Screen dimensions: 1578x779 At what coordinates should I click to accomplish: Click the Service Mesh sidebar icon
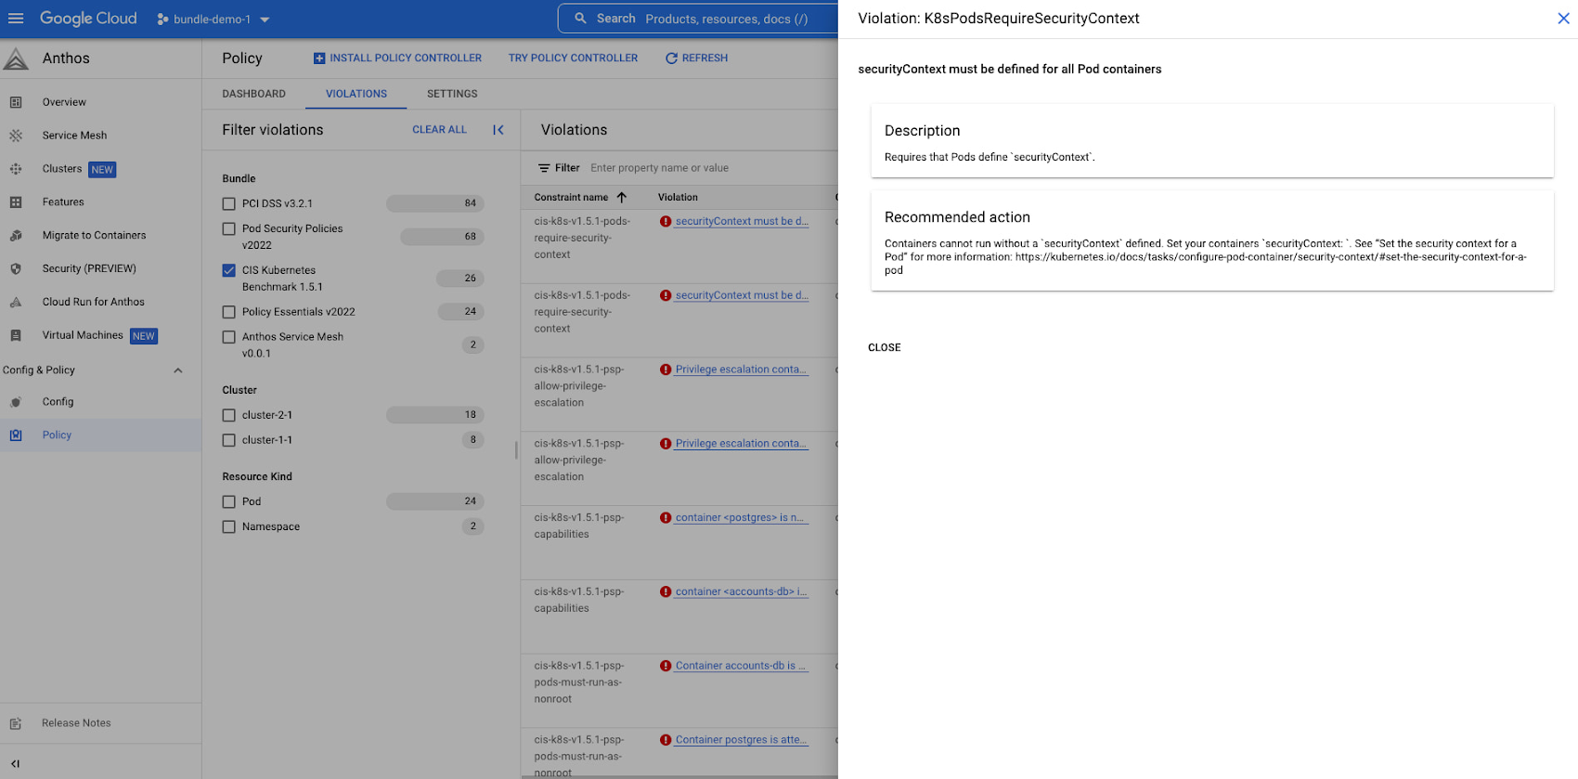point(16,136)
